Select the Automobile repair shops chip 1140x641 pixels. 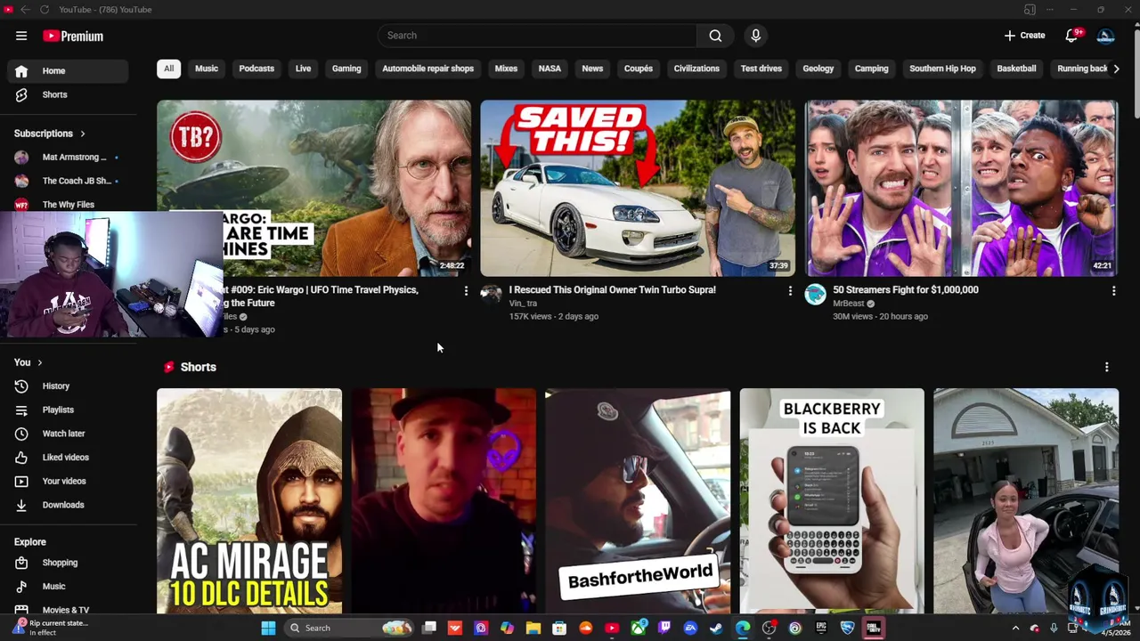(x=427, y=69)
